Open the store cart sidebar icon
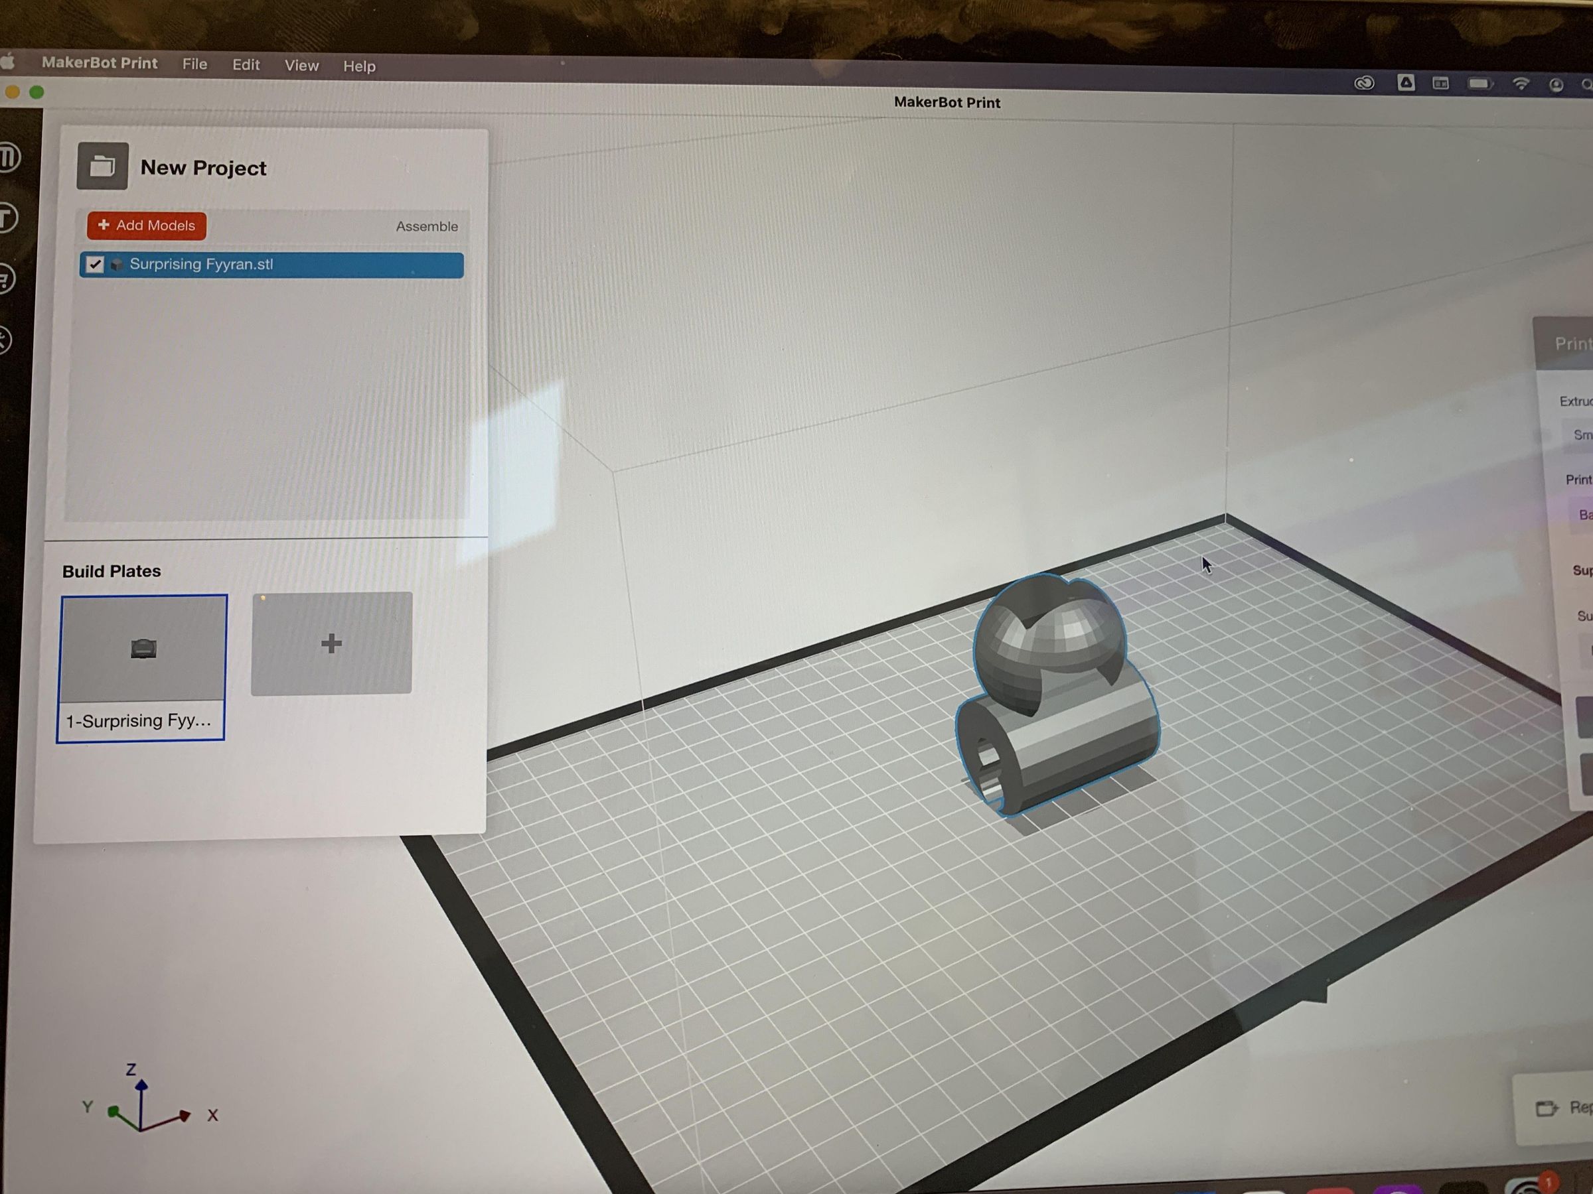 (6, 279)
